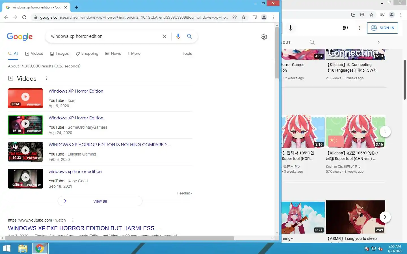Open Chrome menu in the Google window
Screen dimensions: 407x254
pos(273,17)
